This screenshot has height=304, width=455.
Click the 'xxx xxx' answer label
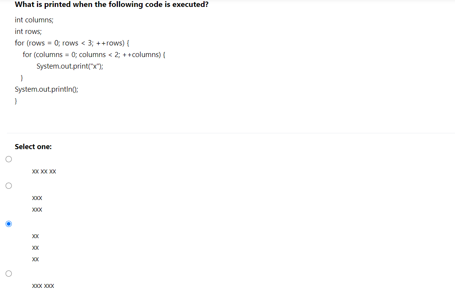[43, 286]
